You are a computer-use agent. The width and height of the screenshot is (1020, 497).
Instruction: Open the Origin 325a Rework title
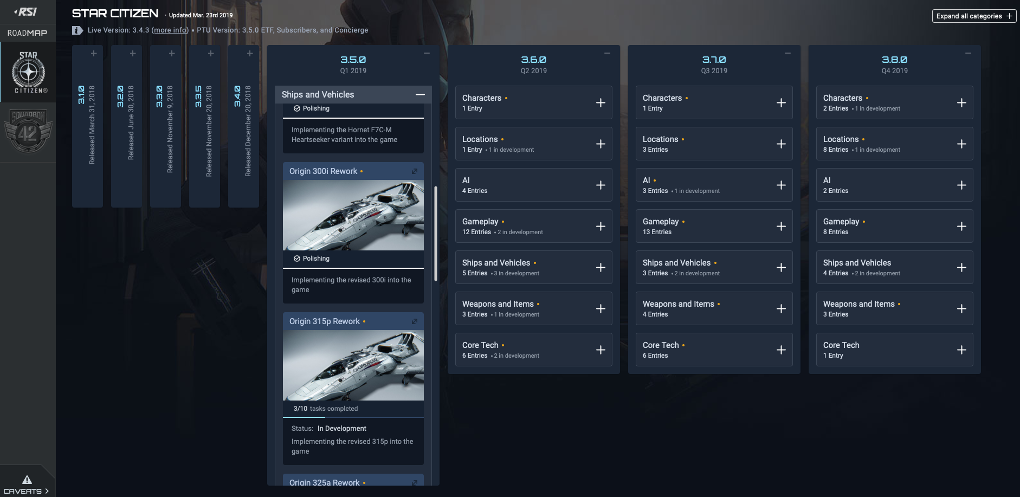(324, 482)
